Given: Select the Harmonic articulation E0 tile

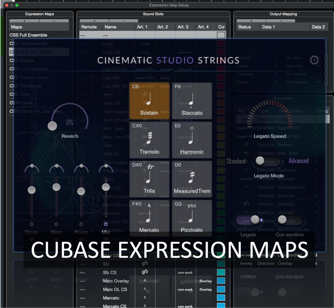Looking at the screenshot, I should click(192, 140).
